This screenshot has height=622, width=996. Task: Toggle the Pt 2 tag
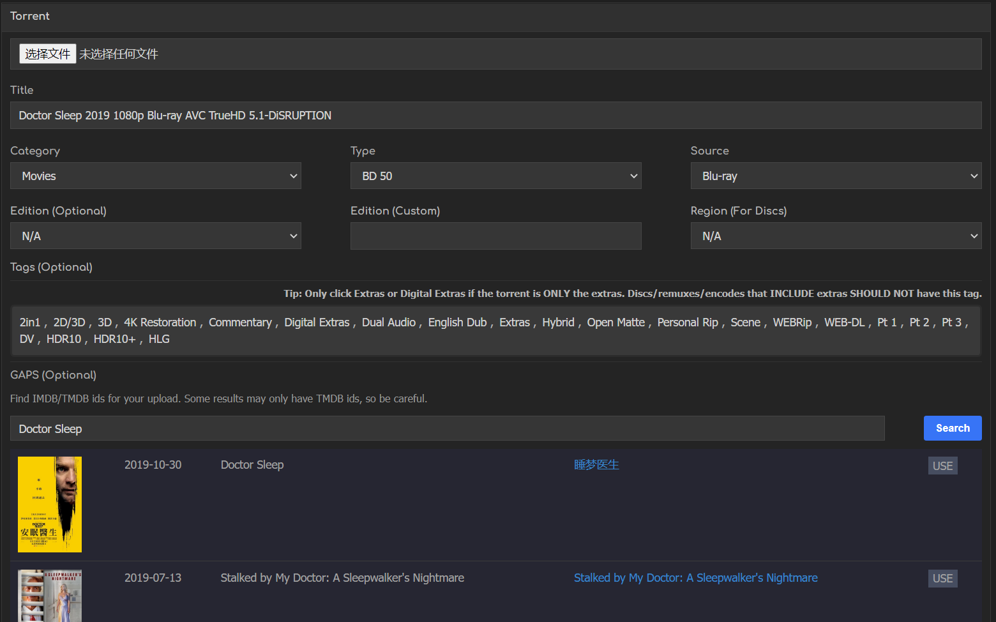coord(919,322)
